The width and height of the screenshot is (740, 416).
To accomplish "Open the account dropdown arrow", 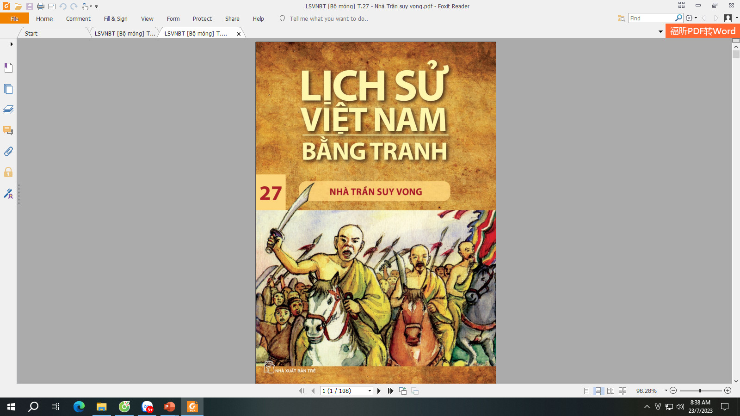I will (x=736, y=18).
